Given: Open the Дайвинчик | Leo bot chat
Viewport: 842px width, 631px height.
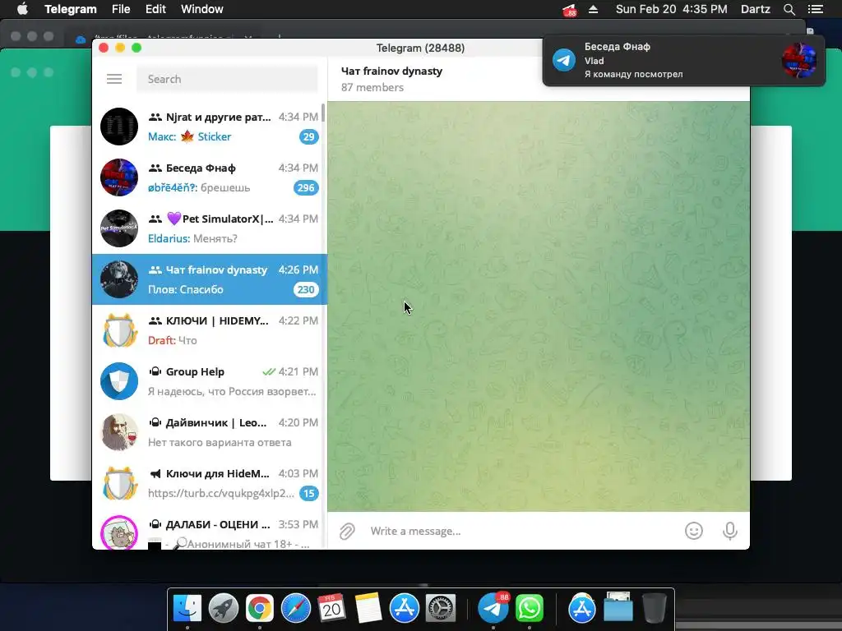Looking at the screenshot, I should (x=210, y=432).
